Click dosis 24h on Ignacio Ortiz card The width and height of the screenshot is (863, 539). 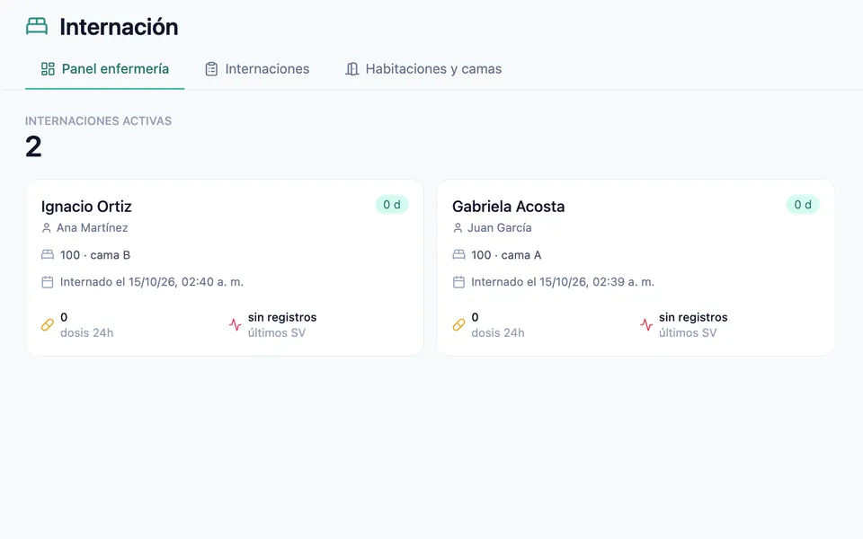(x=87, y=332)
